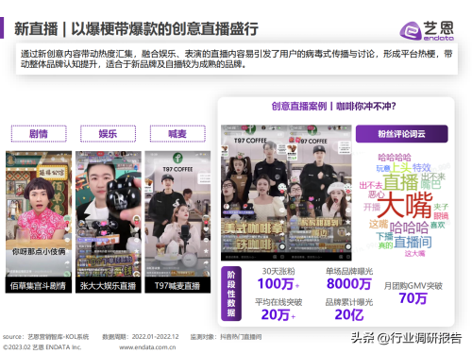This screenshot has width=472, height=354.
Task: Click the word 大嘴 in the word cloud
Action: click(x=405, y=205)
